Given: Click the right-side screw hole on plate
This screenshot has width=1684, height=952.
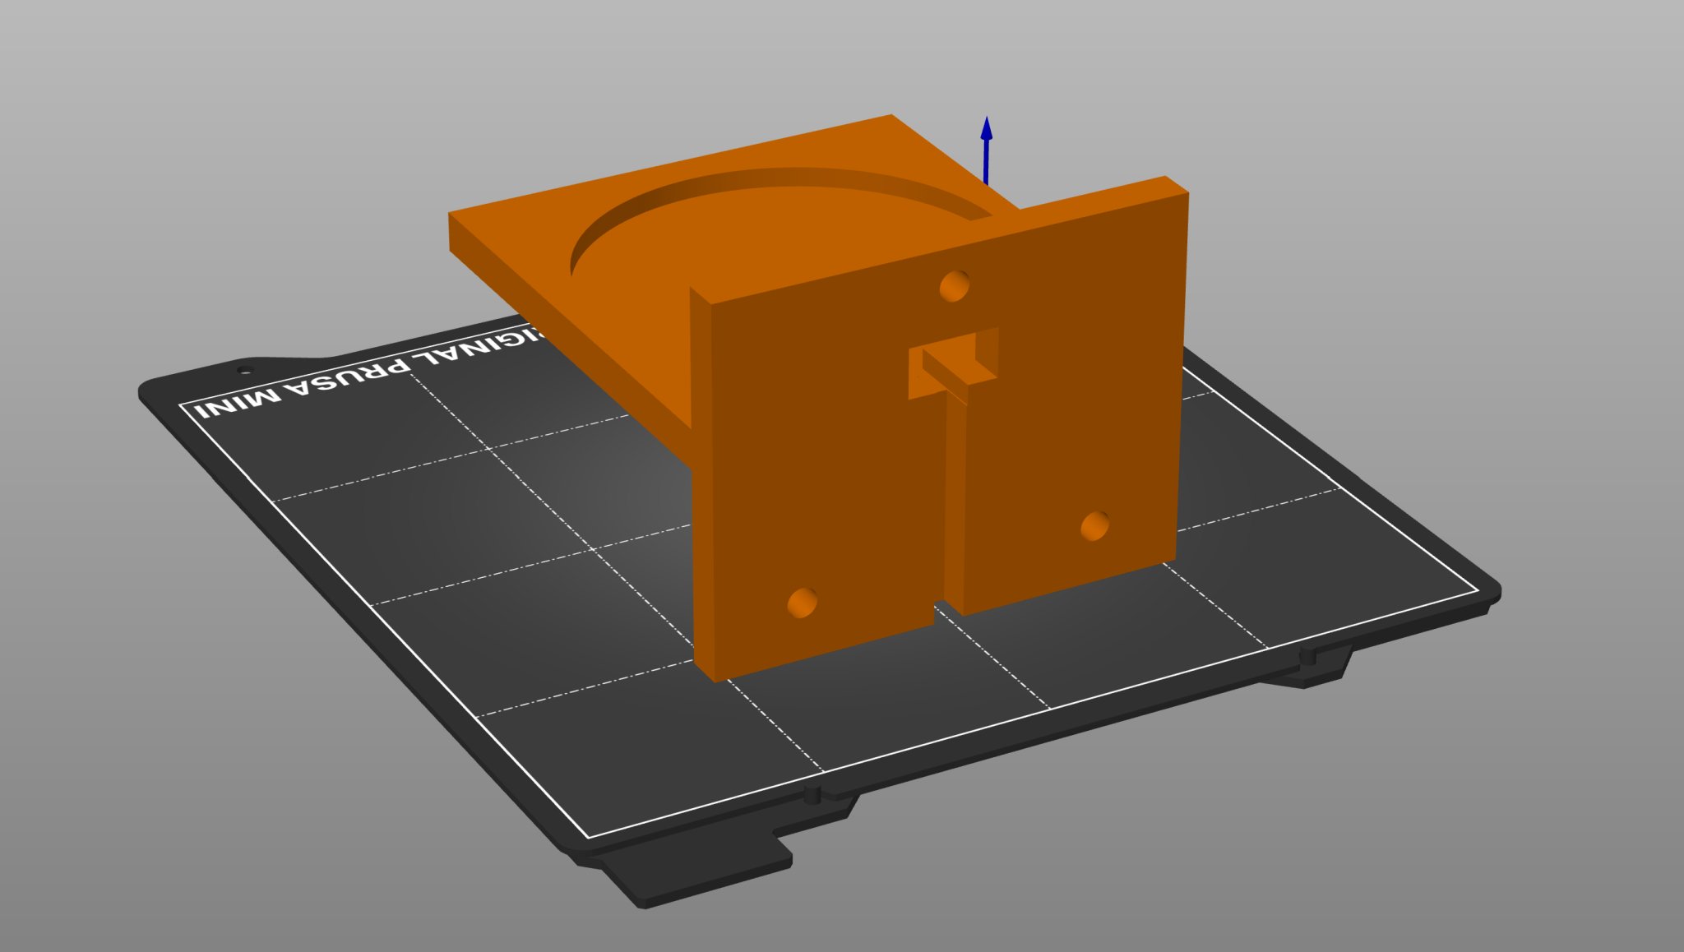Looking at the screenshot, I should pos(1094,525).
